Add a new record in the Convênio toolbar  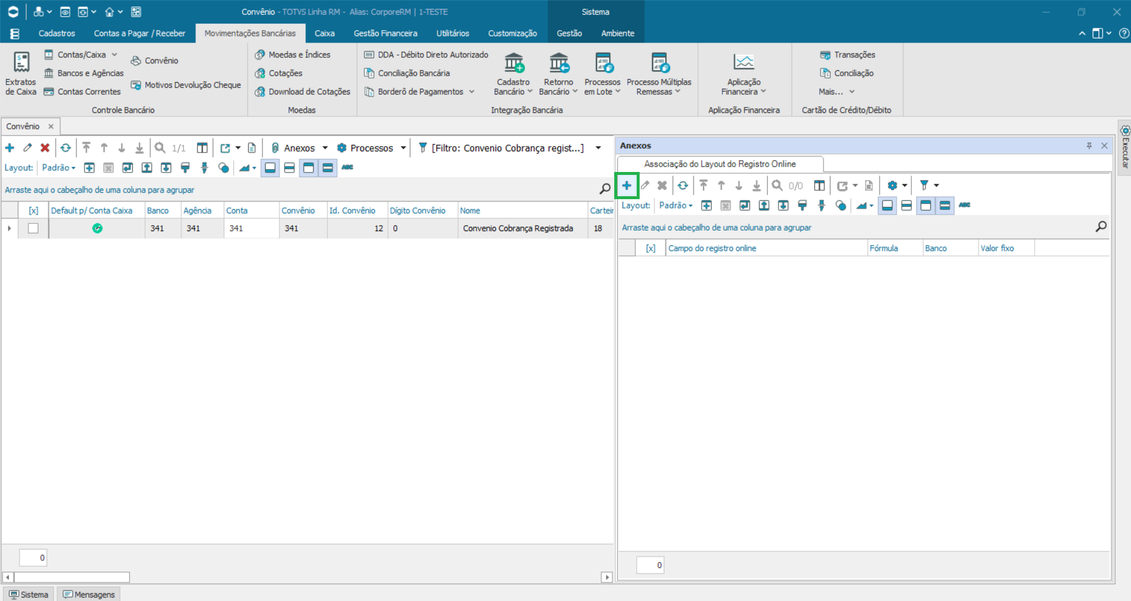9,148
